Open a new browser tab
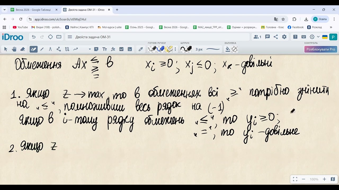Screen dimensions: 339x190 click(117, 10)
